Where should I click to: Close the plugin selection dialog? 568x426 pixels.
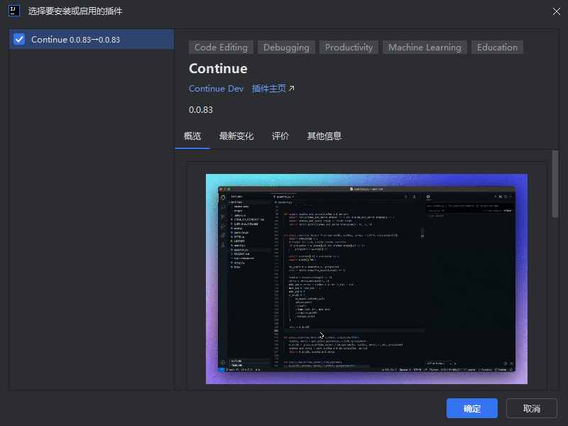(557, 11)
